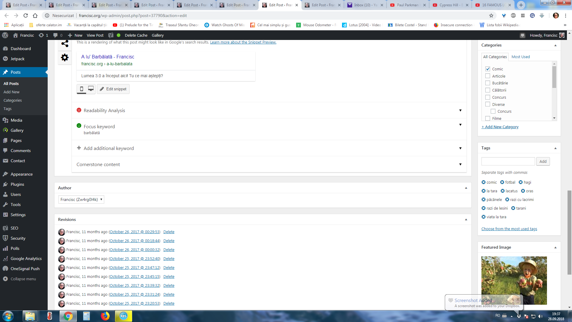Viewport: 572px width, 322px height.
Task: Remove the 'hagi' tag
Action: [x=520, y=182]
